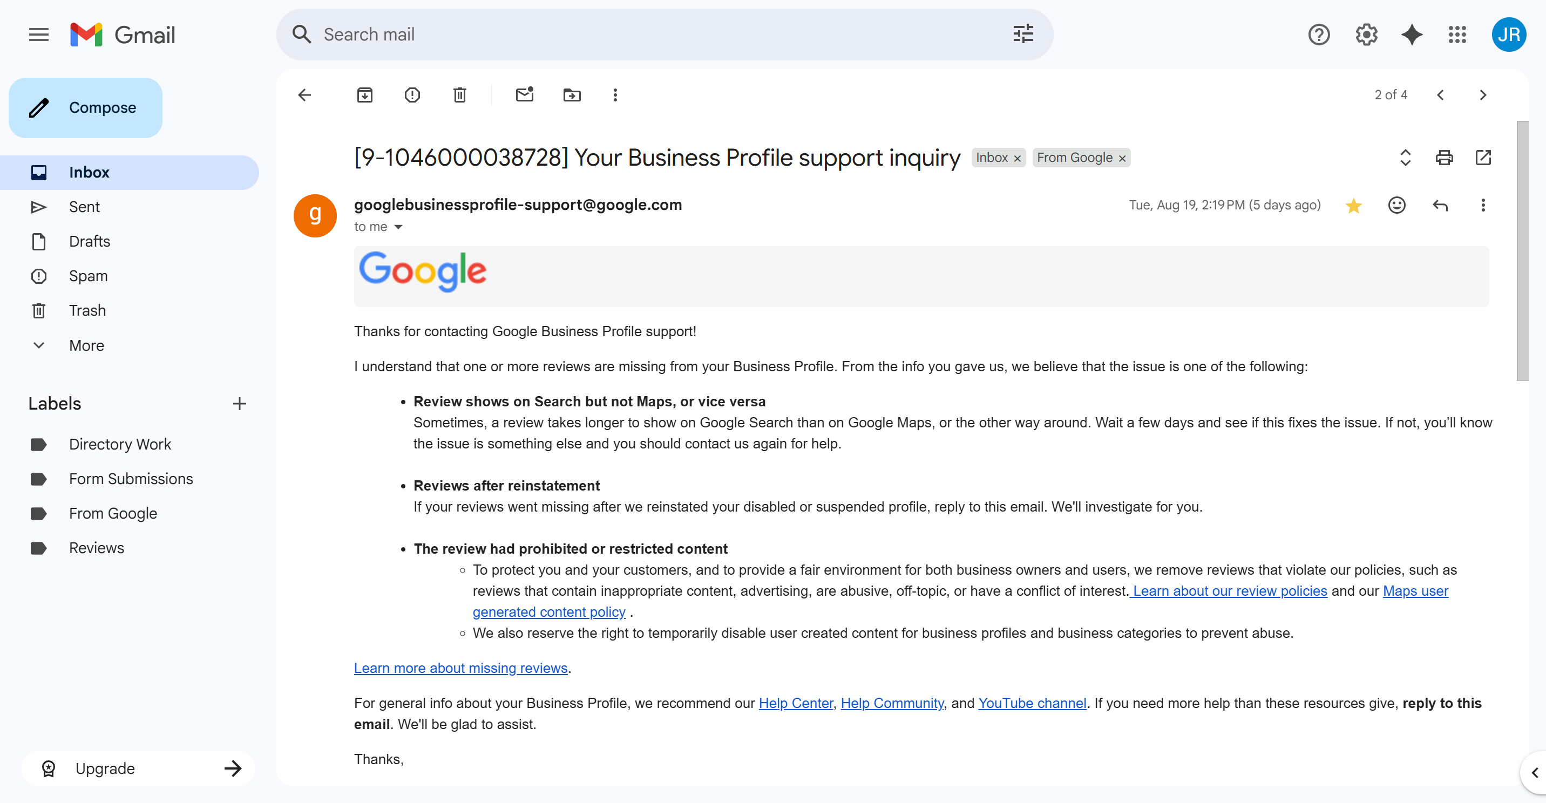Show search options filter in search bar
This screenshot has width=1546, height=803.
[x=1023, y=34]
